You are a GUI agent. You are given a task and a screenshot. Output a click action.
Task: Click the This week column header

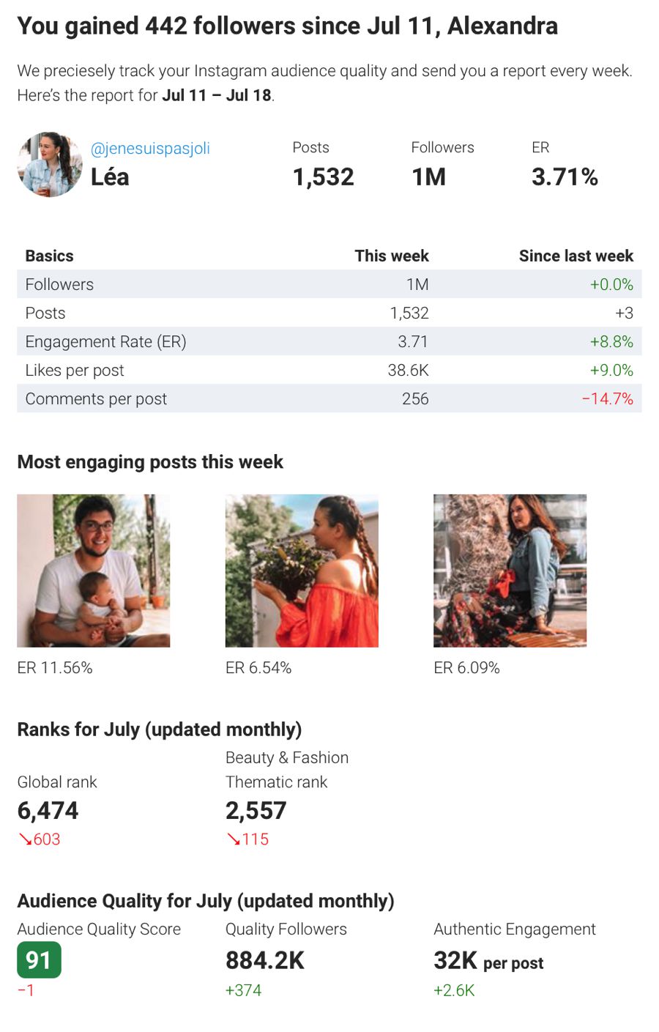(x=392, y=256)
